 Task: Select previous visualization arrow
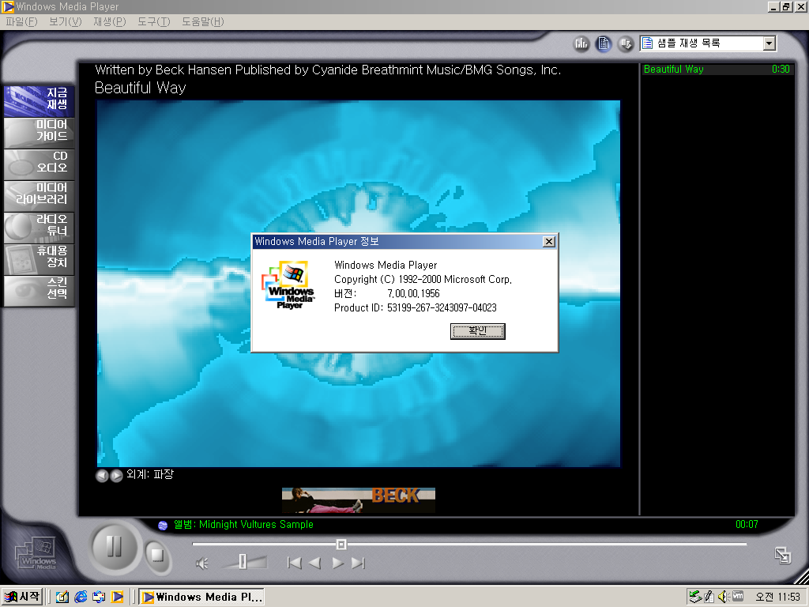tap(102, 476)
